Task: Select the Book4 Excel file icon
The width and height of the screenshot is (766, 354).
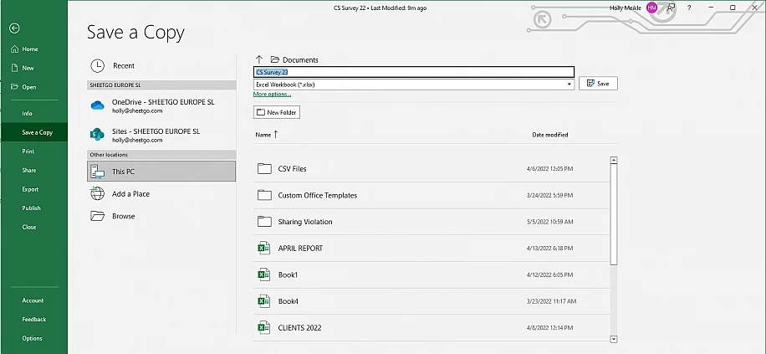Action: pos(264,301)
